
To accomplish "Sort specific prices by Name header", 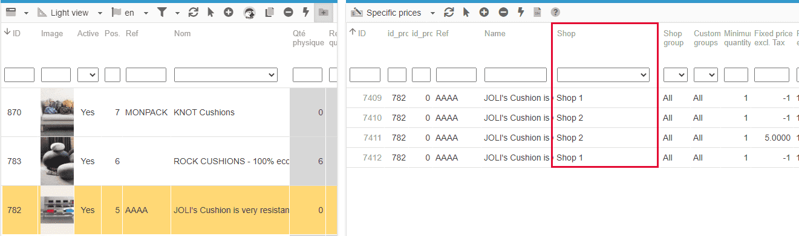I will (495, 33).
